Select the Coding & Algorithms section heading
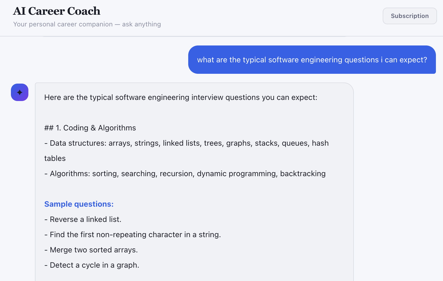The width and height of the screenshot is (443, 281). [x=90, y=128]
